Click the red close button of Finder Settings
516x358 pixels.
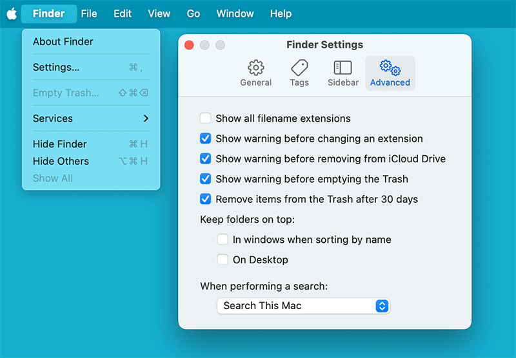click(189, 45)
